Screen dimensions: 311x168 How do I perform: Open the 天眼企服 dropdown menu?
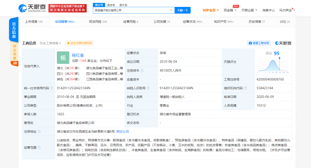click(249, 10)
